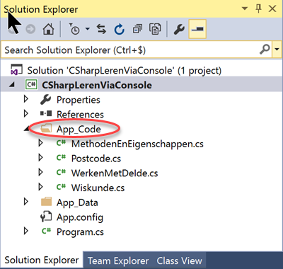The height and width of the screenshot is (269, 283).
Task: Click the App.config file icon
Action: click(x=46, y=217)
